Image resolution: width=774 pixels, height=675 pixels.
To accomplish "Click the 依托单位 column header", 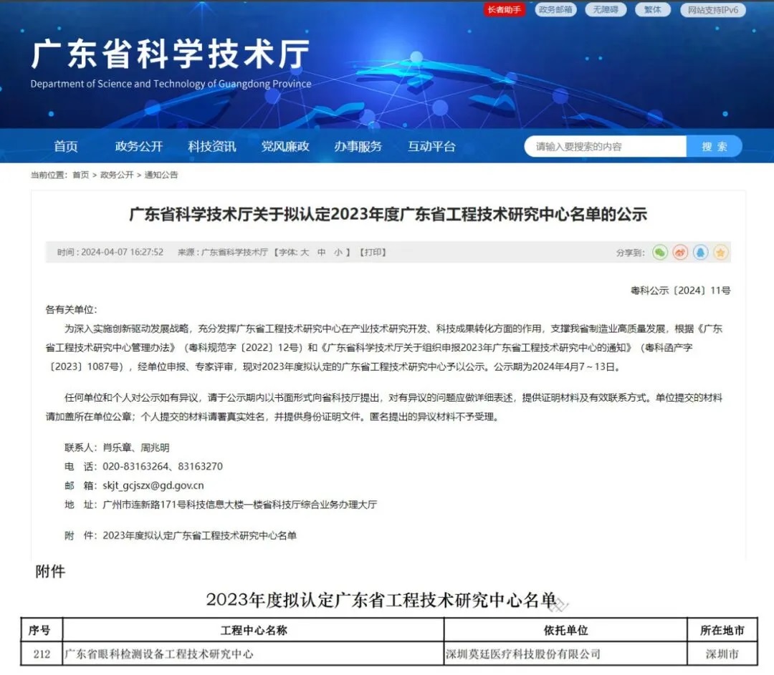I will pos(565,630).
